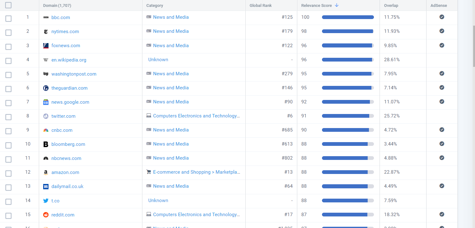
Task: Select checkbox for reddit.com row
Action: click(8, 216)
